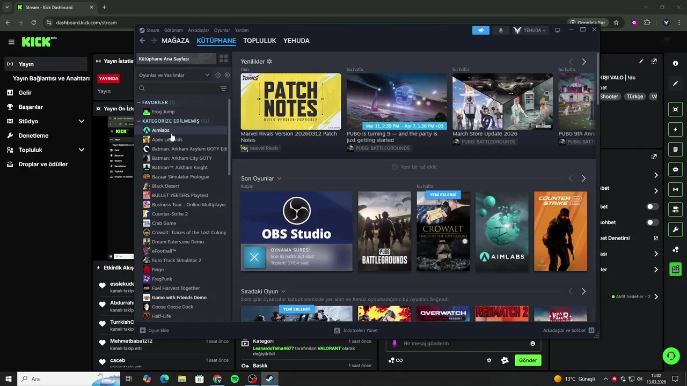The height and width of the screenshot is (386, 687).
Task: Open Kütüphane Ana Sayfası
Action: 175,58
